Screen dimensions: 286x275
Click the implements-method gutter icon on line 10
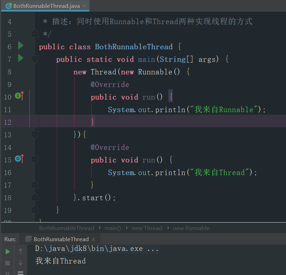click(x=19, y=96)
